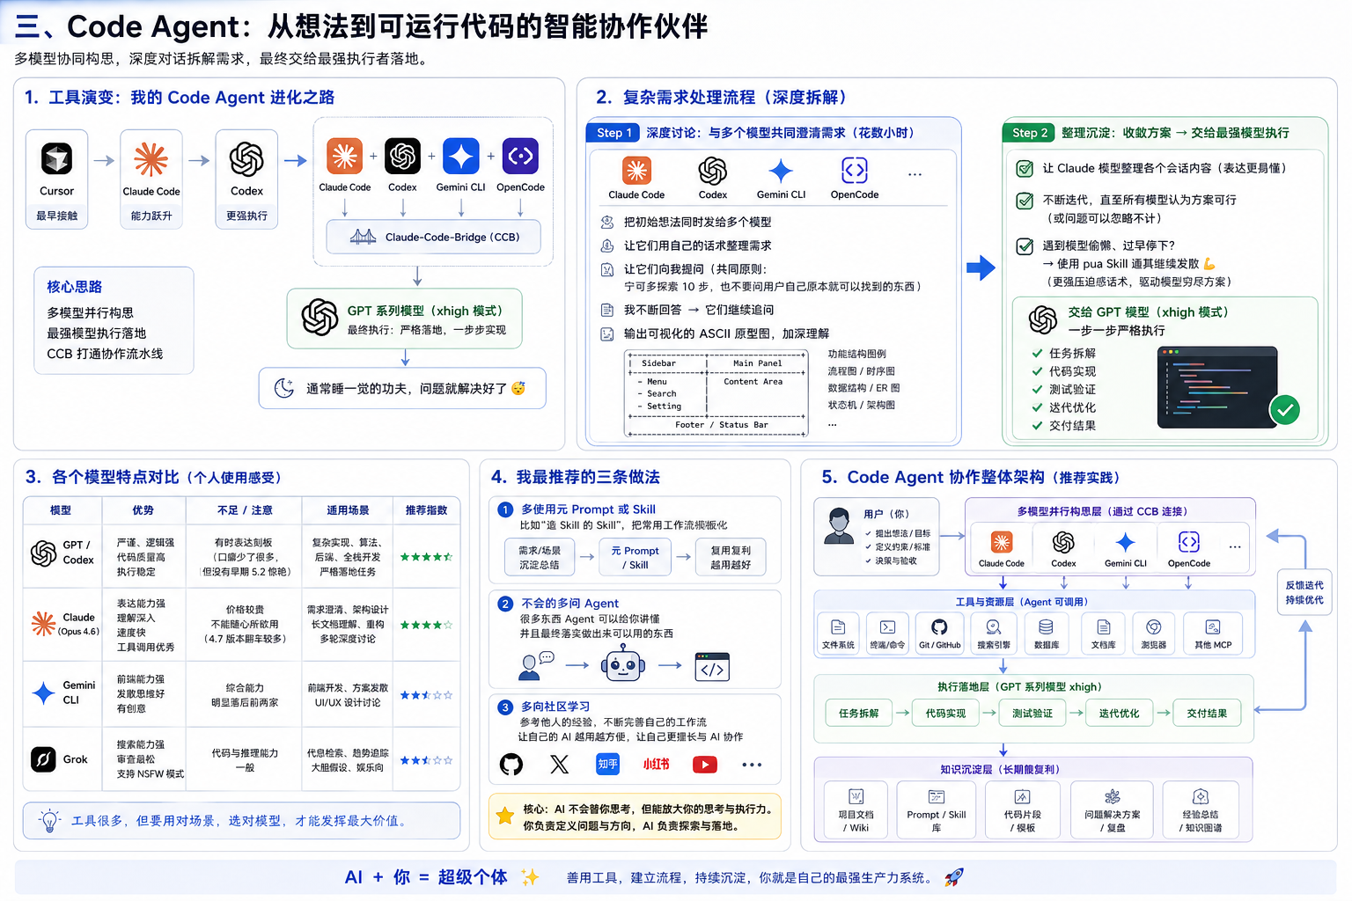Open the X logo under 多向社区学习
This screenshot has height=901, width=1352.
pyautogui.click(x=560, y=764)
